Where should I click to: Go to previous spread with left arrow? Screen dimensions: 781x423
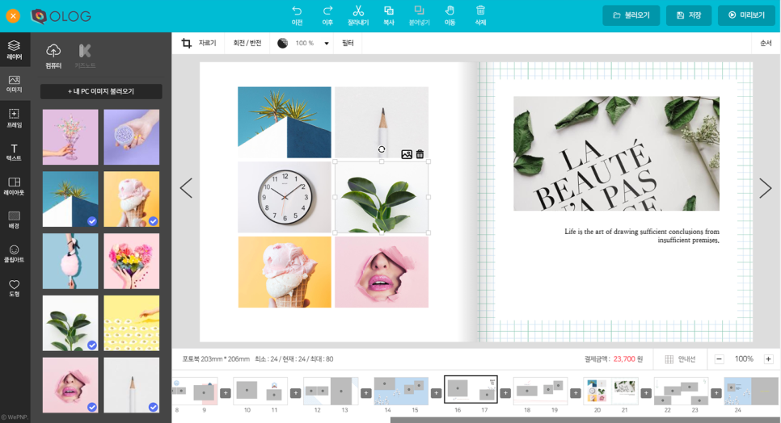186,188
